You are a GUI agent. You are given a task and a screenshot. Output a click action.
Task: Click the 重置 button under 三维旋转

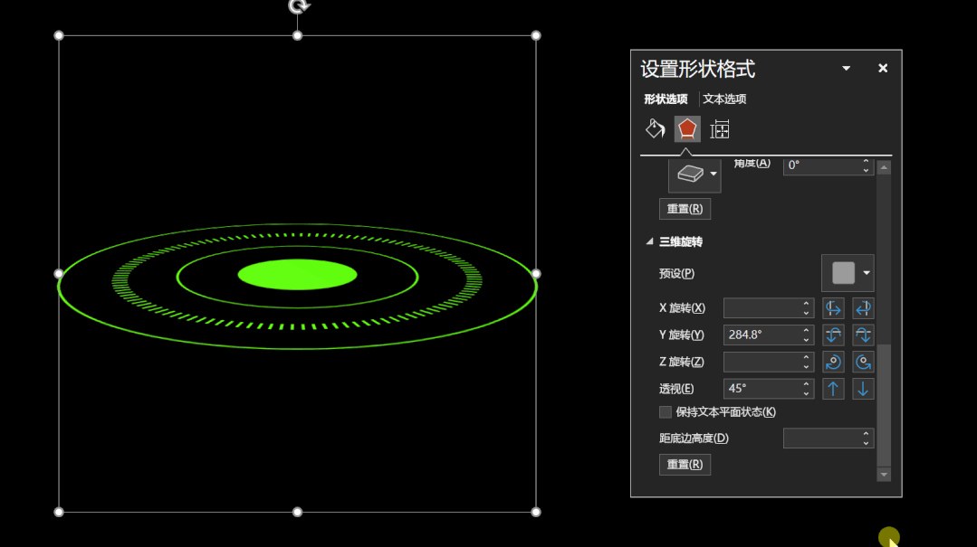click(685, 464)
